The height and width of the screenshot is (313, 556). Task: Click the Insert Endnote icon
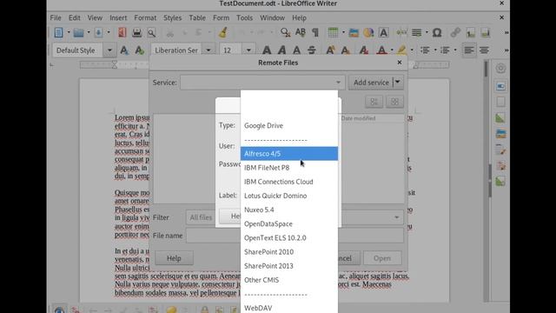[x=486, y=33]
